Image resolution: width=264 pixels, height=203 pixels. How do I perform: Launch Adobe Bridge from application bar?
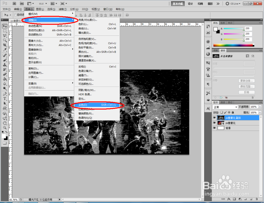point(15,3)
